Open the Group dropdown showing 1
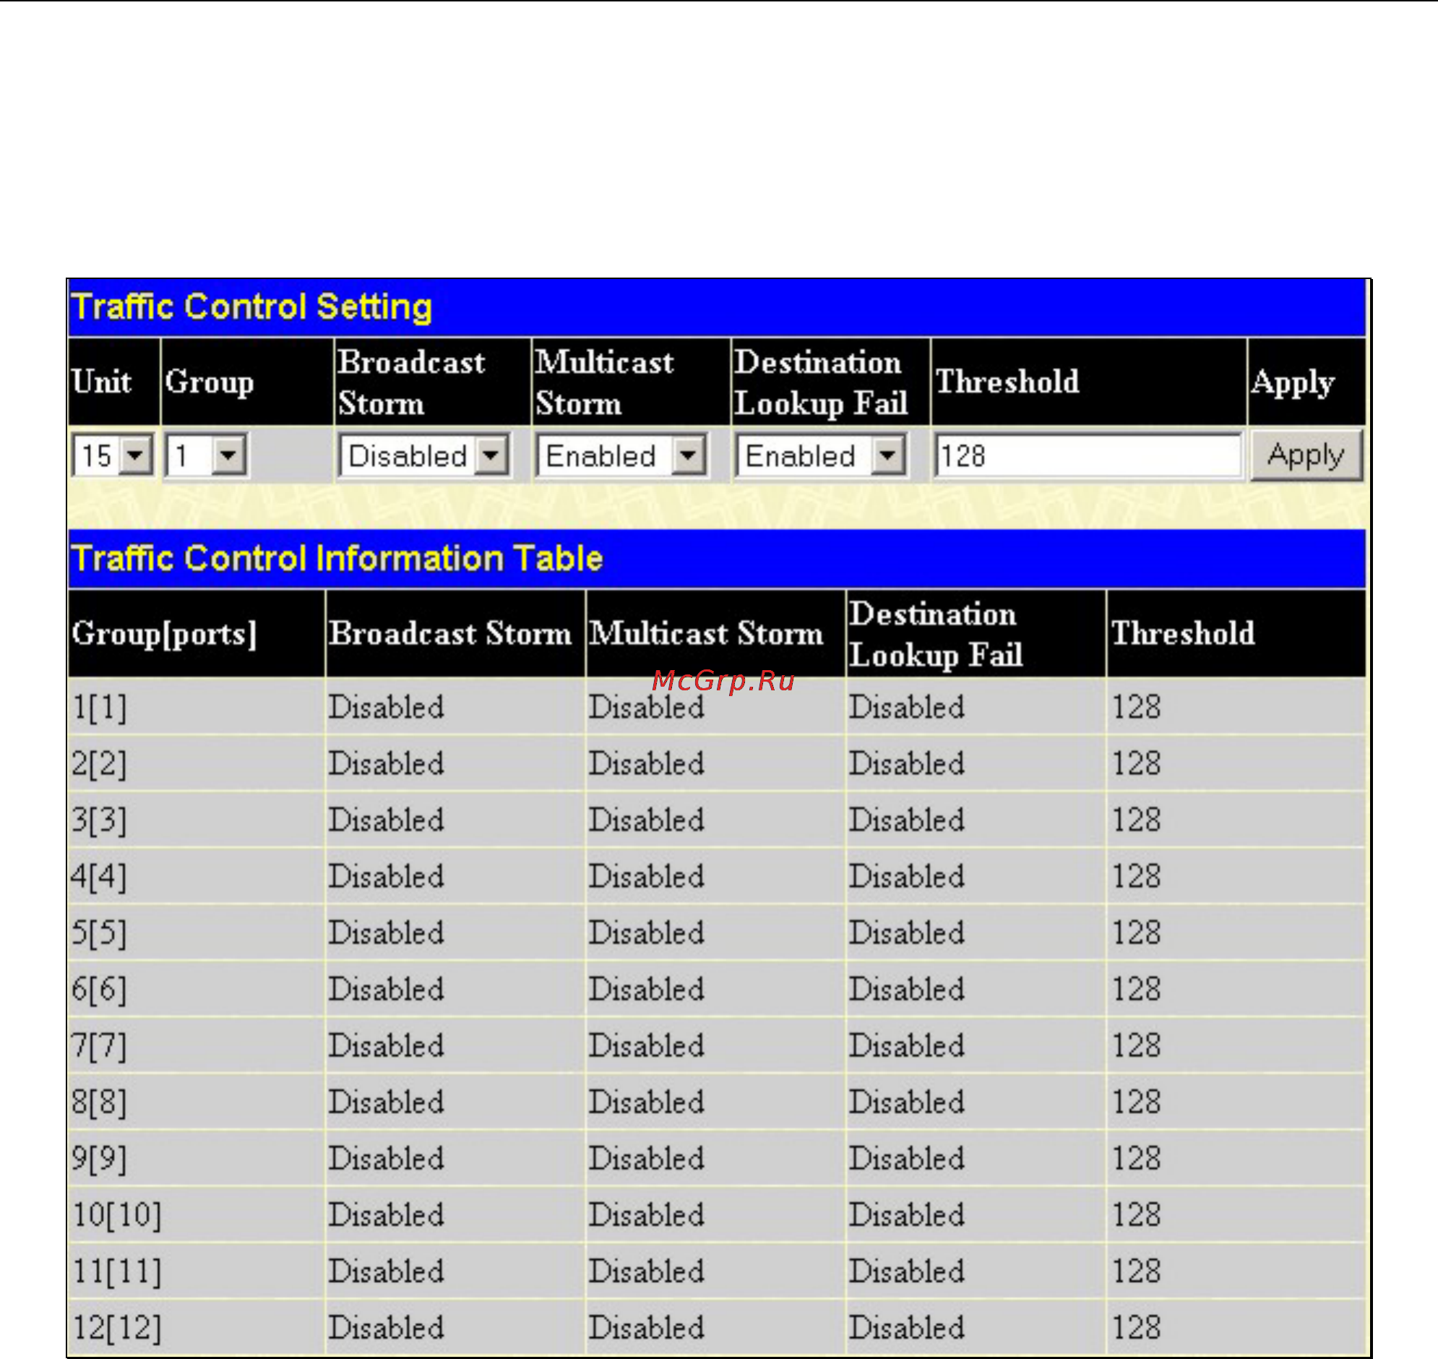 coord(207,455)
